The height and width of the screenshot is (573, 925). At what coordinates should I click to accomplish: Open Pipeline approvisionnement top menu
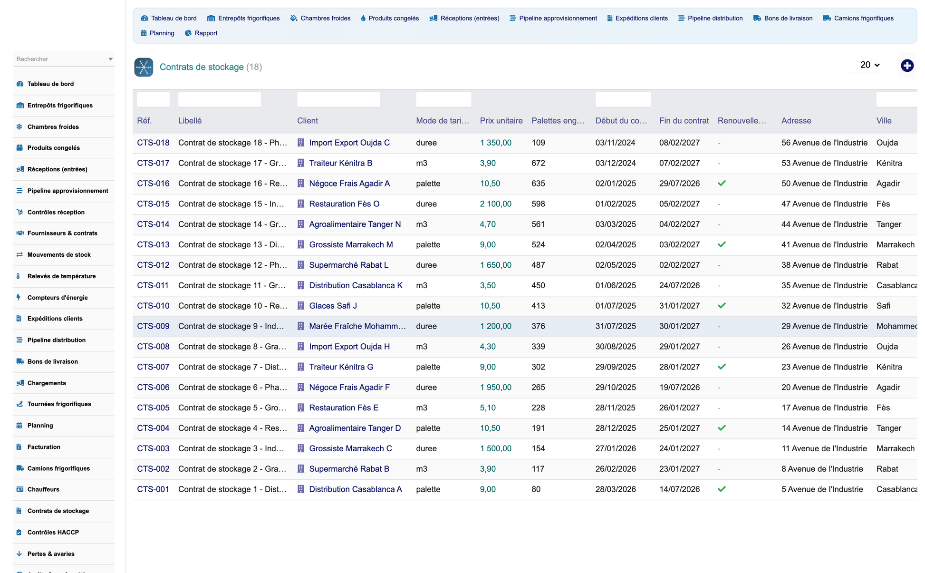coord(553,18)
